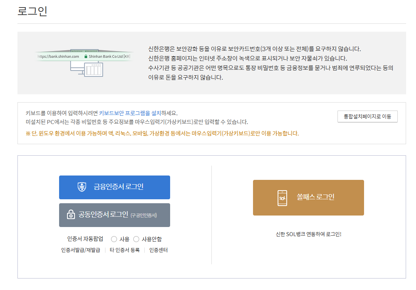
Task: Click the line 신한은행 홈페이지는 인터넷 주소창이
Action: tap(247, 59)
